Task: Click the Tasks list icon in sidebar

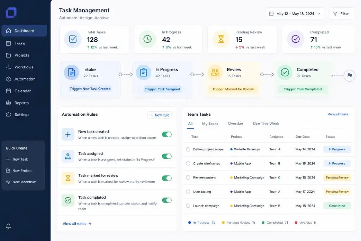Action: coord(8,43)
